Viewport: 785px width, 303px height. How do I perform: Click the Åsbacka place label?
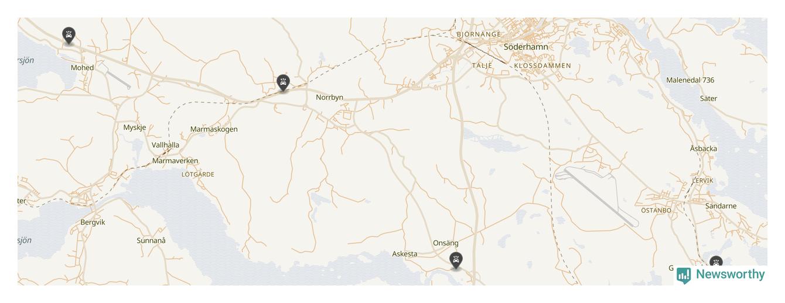coord(704,149)
